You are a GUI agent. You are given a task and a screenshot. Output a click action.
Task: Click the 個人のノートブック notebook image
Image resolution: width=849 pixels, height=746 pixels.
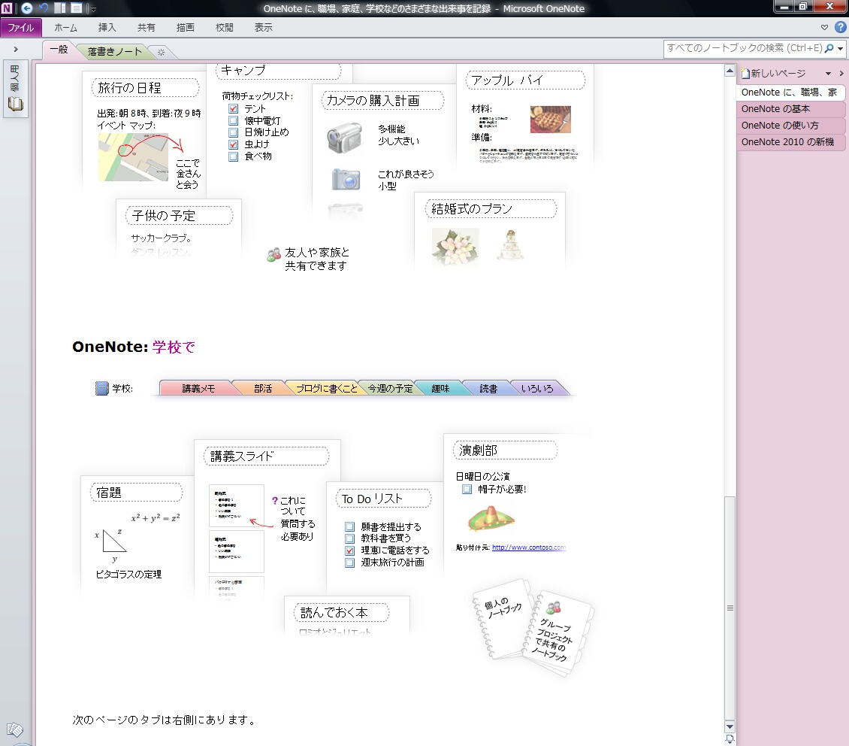(x=503, y=619)
